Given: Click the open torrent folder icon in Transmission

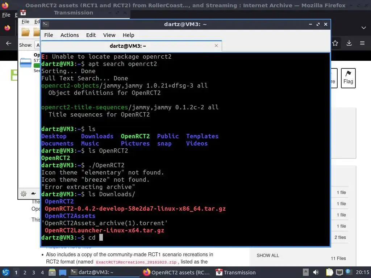Looking at the screenshot, I should click(x=26, y=32).
